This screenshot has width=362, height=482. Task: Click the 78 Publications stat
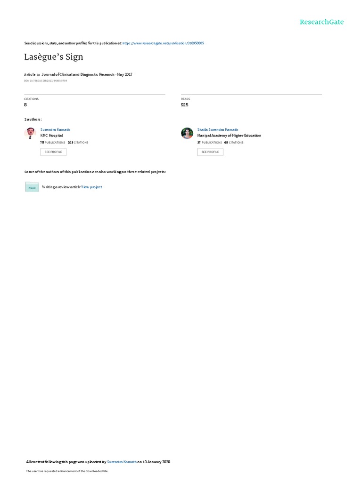[x=53, y=143]
